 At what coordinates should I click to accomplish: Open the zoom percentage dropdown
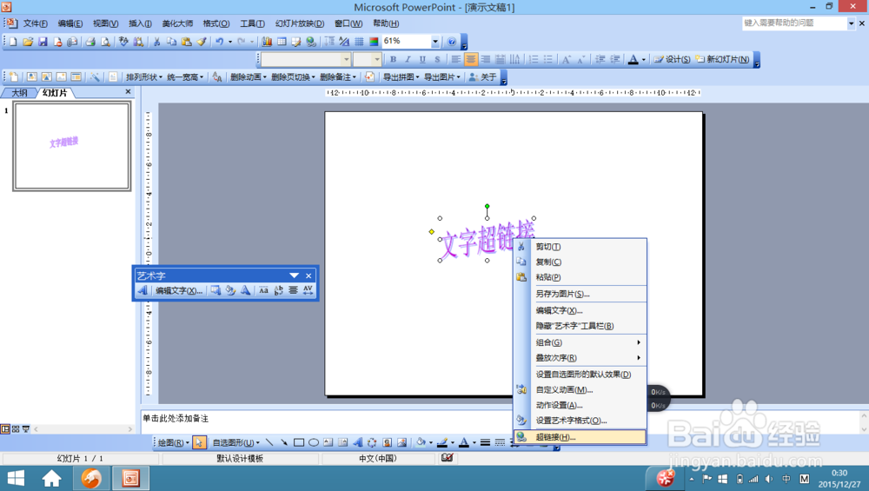(435, 42)
